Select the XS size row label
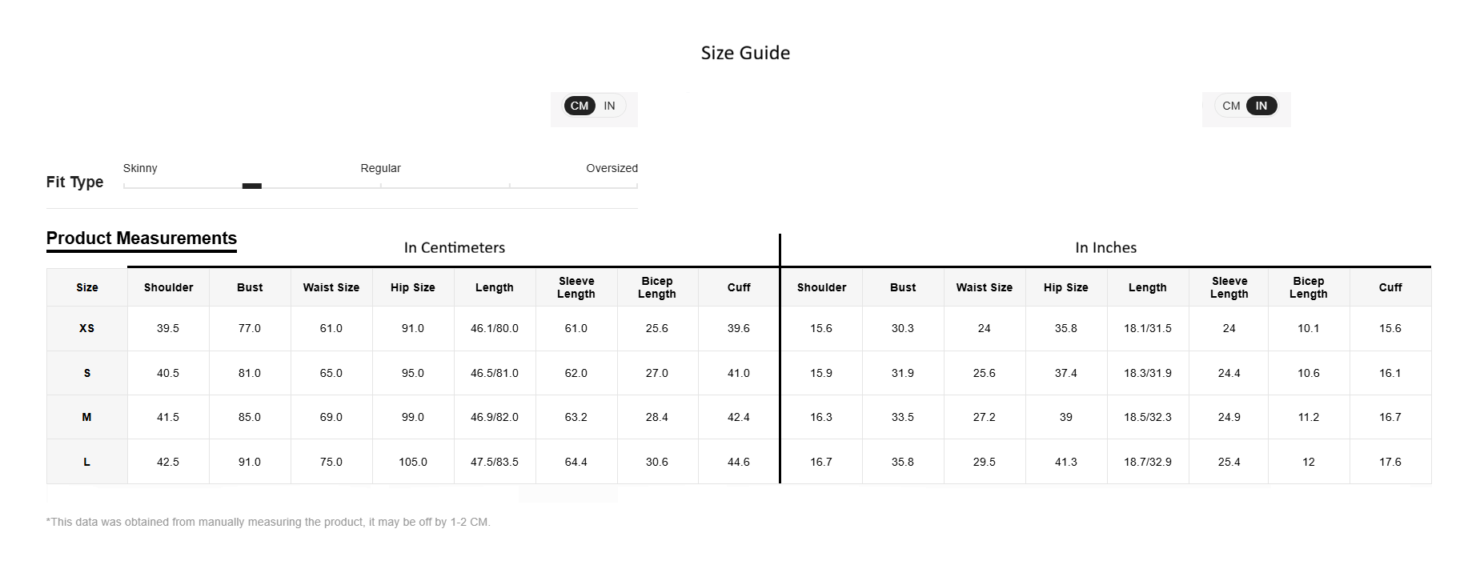This screenshot has width=1480, height=561. point(87,328)
